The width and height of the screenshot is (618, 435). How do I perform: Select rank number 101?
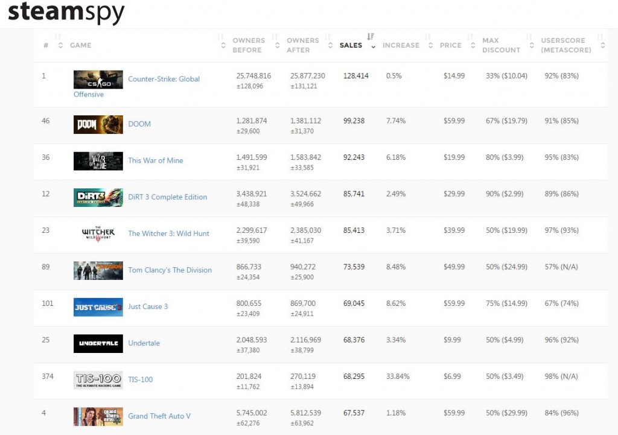47,303
